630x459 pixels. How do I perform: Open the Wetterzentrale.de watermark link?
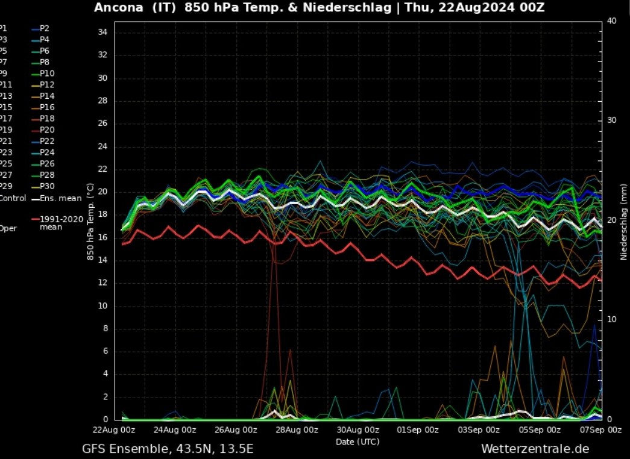tap(535, 449)
